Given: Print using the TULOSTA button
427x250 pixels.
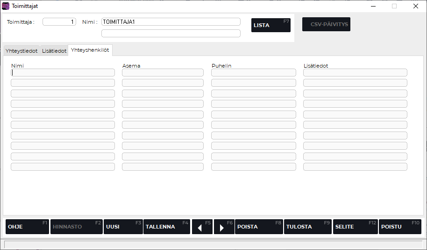Looking at the screenshot, I should pos(308,227).
